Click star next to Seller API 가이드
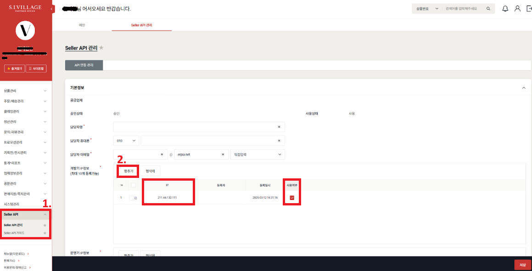The width and height of the screenshot is (532, 271). [x=45, y=233]
